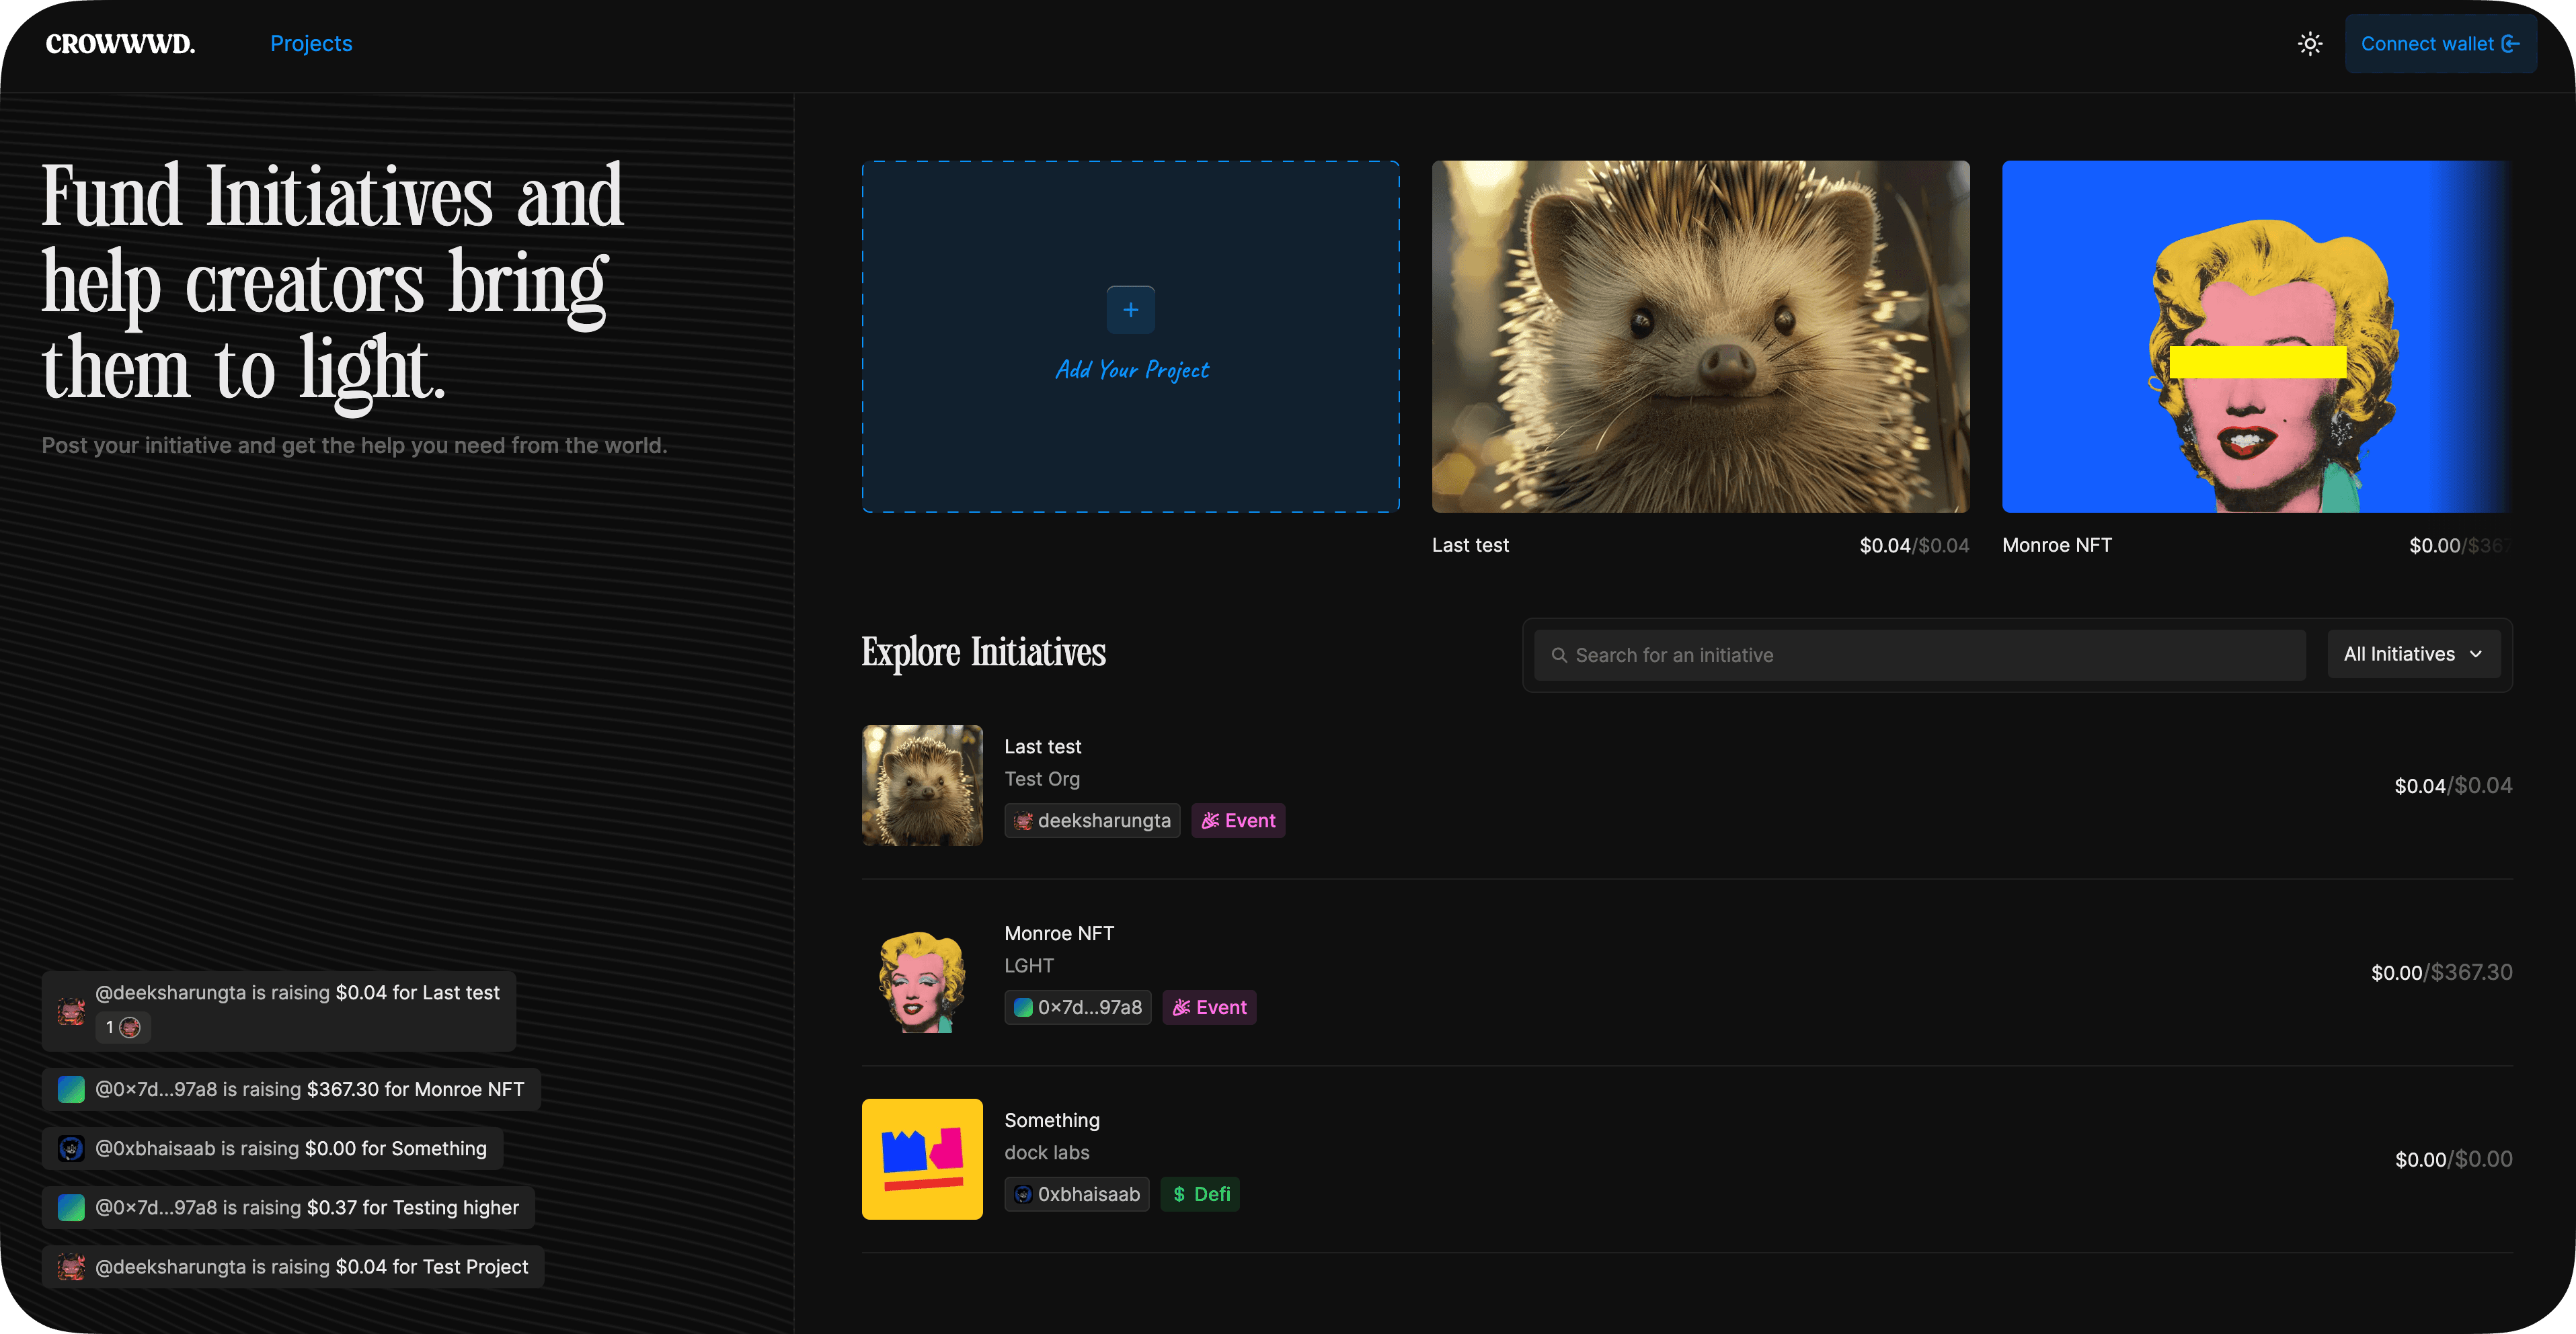Image resolution: width=2576 pixels, height=1334 pixels.
Task: Open the All Initiatives dropdown
Action: coord(2414,655)
